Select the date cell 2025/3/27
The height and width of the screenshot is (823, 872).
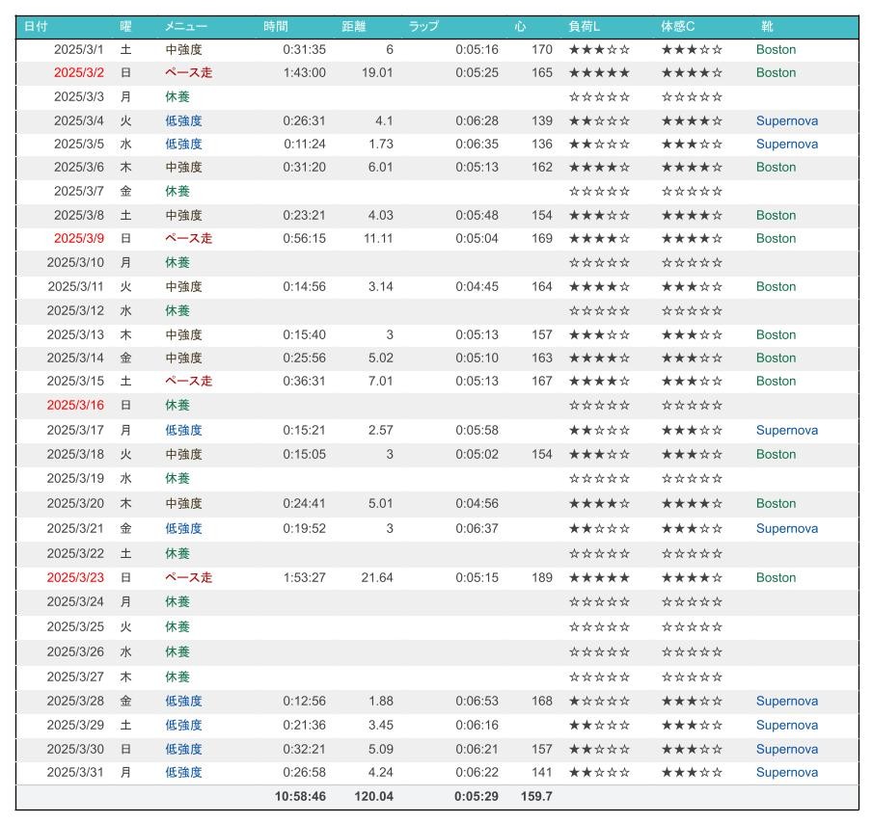75,677
